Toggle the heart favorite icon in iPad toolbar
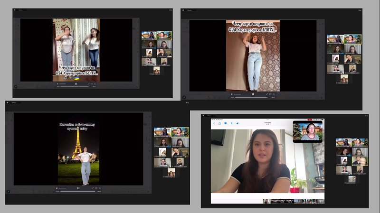This screenshot has height=213, width=380. 225,123
